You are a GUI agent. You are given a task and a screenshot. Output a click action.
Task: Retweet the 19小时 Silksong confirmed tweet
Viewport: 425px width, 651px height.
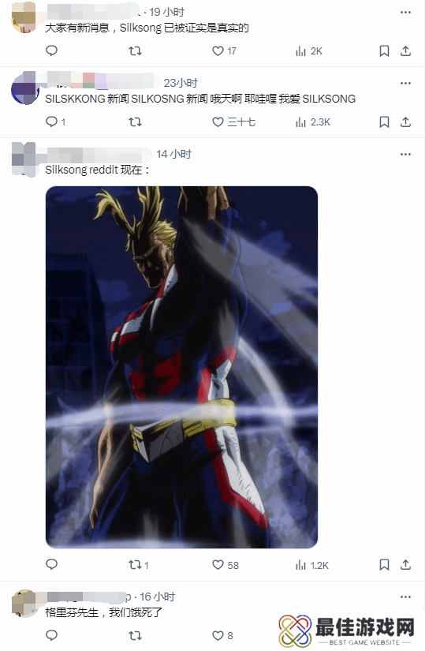(136, 51)
